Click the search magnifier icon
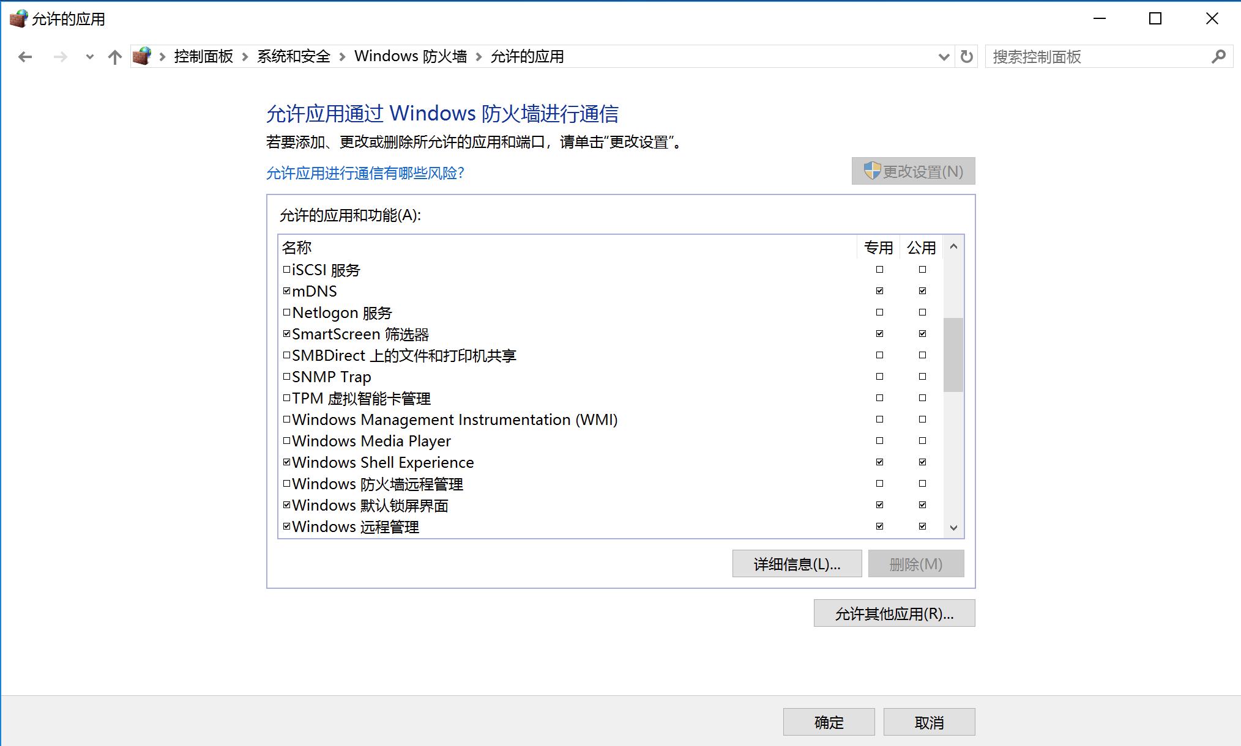The height and width of the screenshot is (746, 1241). pyautogui.click(x=1218, y=57)
